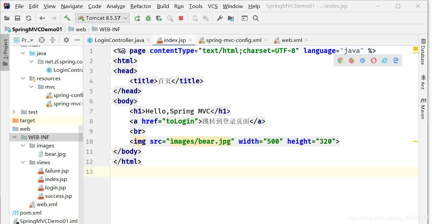Viewport: 432px width, 224px height.
Task: Click the Save All toolbar icon
Action: point(18,18)
